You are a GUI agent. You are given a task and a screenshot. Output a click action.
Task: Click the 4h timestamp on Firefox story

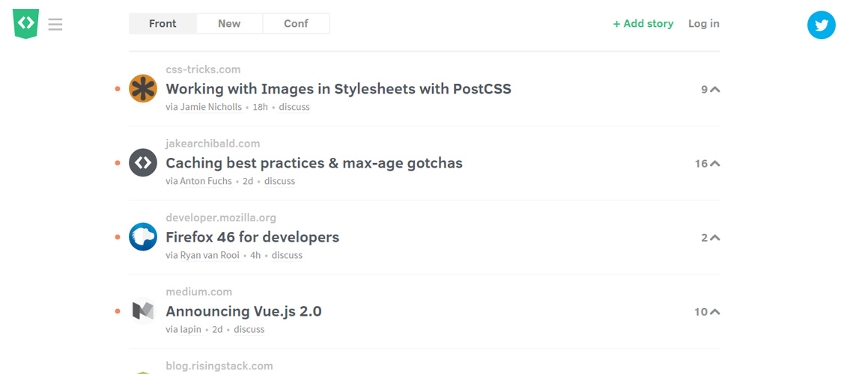click(x=255, y=255)
